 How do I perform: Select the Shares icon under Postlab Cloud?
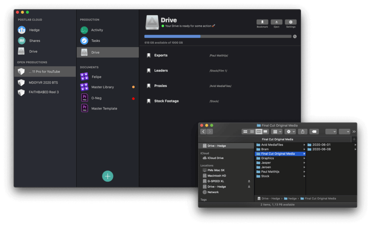point(22,41)
